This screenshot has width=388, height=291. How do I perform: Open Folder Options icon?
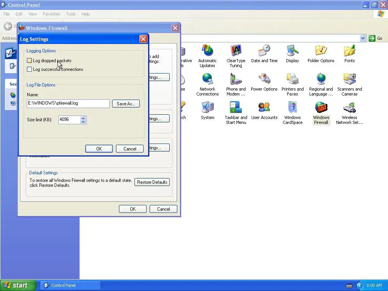coord(321,54)
